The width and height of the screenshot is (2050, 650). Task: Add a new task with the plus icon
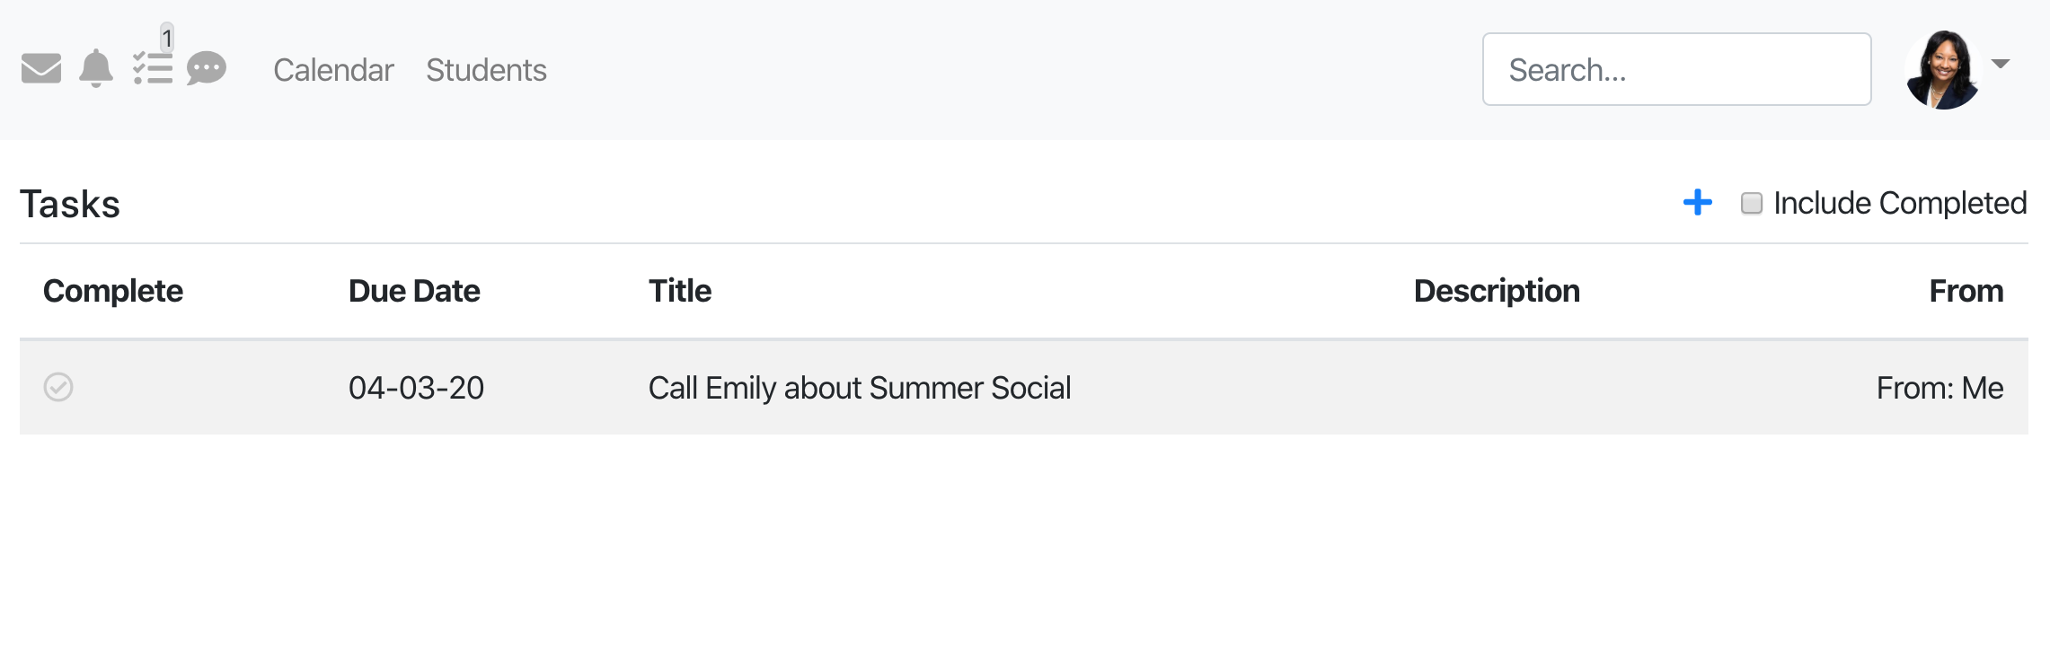(x=1697, y=203)
